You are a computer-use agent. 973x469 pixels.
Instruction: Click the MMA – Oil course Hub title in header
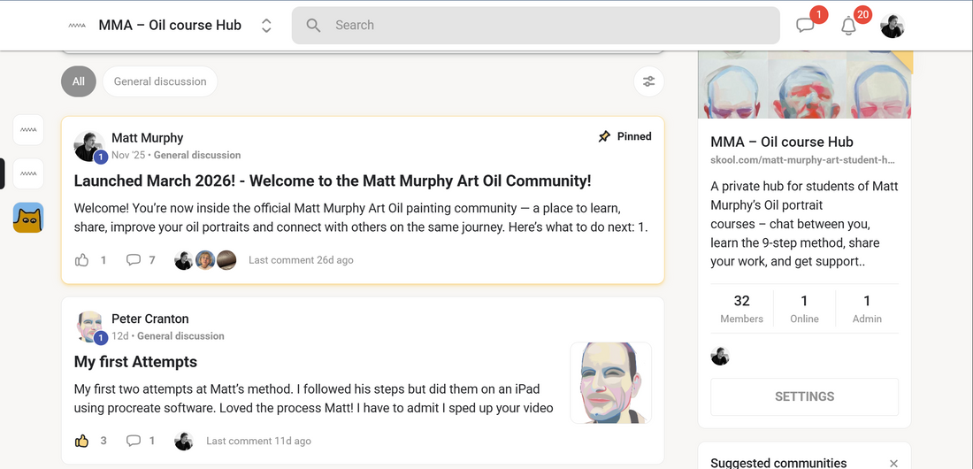click(170, 26)
